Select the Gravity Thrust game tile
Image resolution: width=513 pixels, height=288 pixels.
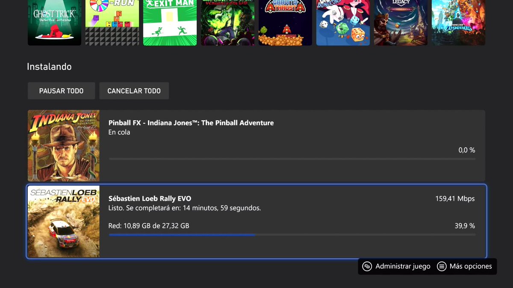285,23
